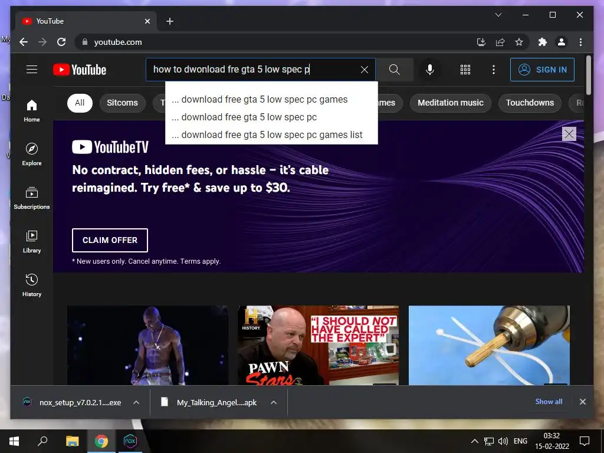Viewport: 604px width, 453px height.
Task: Select the Touchdowns filter chip
Action: point(530,103)
